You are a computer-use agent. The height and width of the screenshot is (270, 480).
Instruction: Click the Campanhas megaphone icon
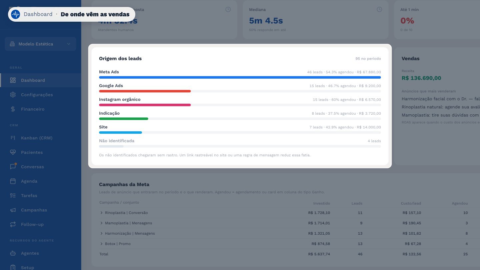coord(13,210)
